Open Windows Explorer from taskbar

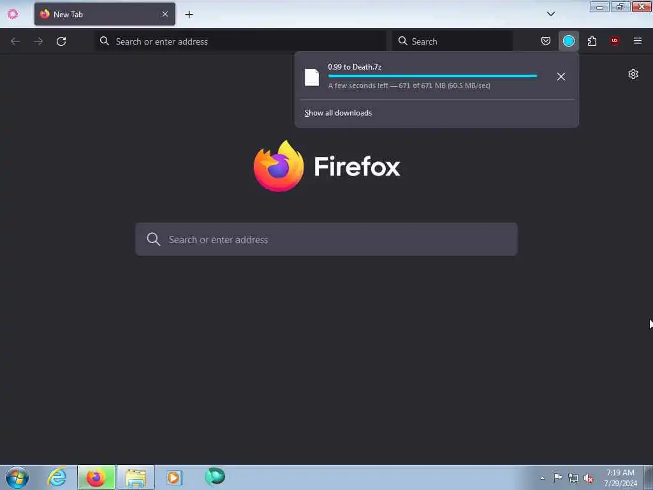click(136, 477)
